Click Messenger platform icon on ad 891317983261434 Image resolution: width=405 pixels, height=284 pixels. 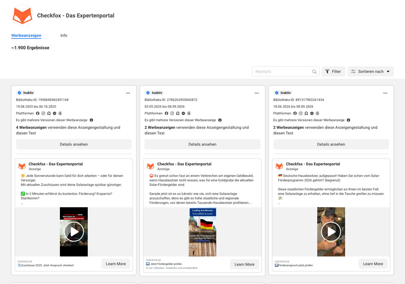pos(312,113)
